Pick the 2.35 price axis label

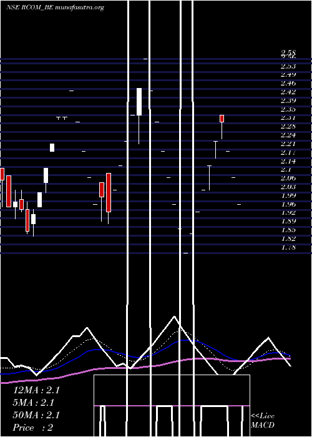pos(288,109)
